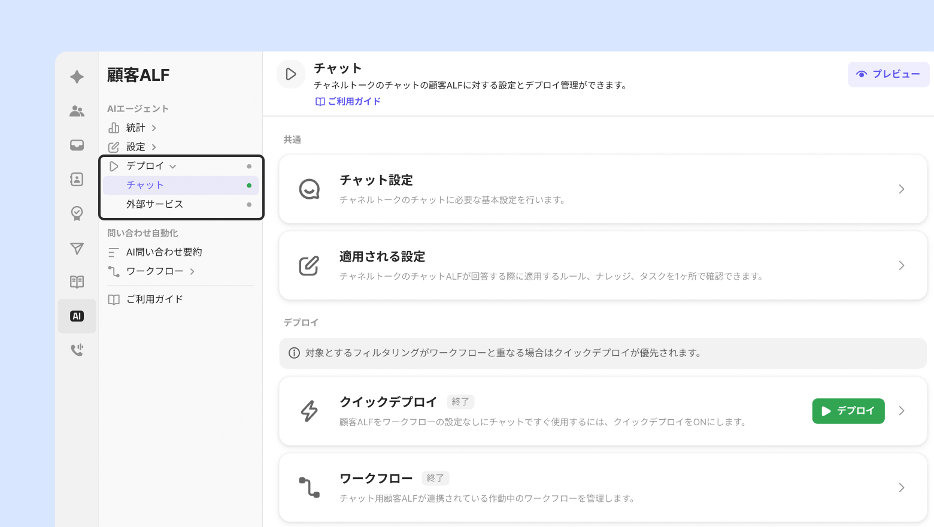This screenshot has width=934, height=527.
Task: Open the ご利用ガイド link under header
Action: [x=348, y=101]
